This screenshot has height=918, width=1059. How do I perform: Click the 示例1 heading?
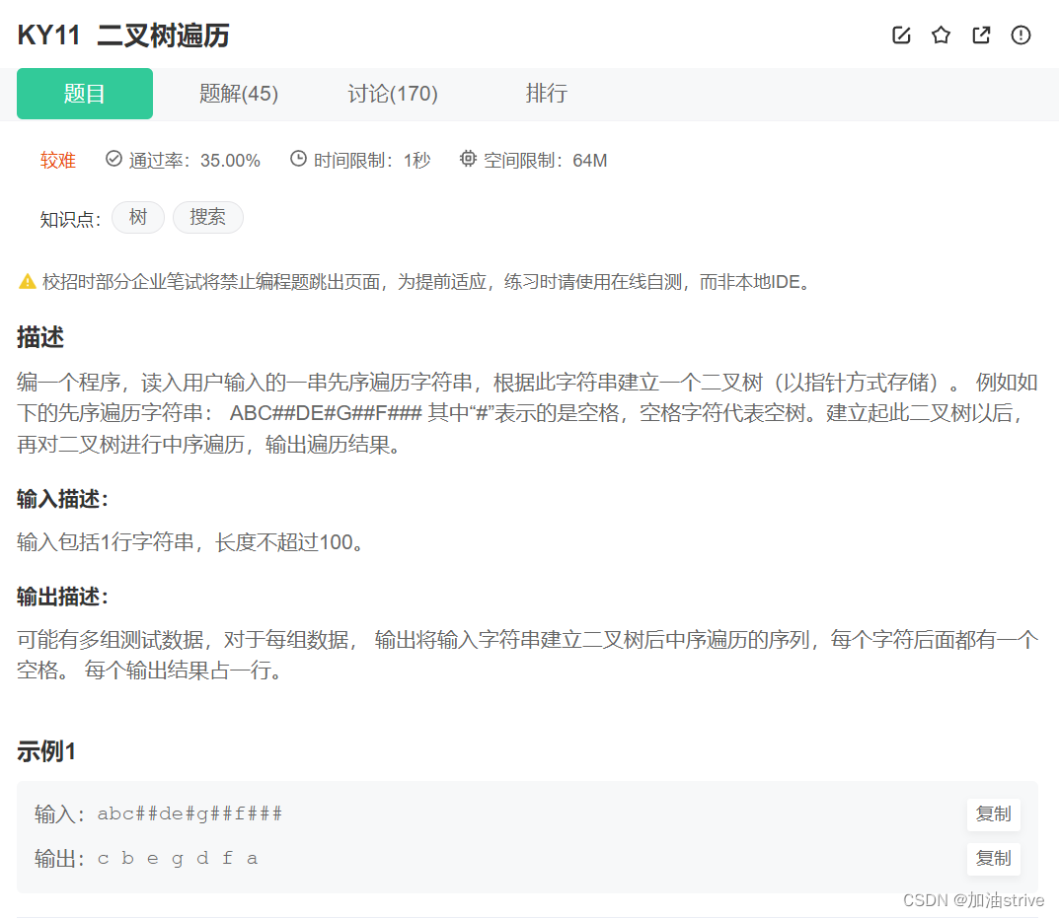[46, 751]
